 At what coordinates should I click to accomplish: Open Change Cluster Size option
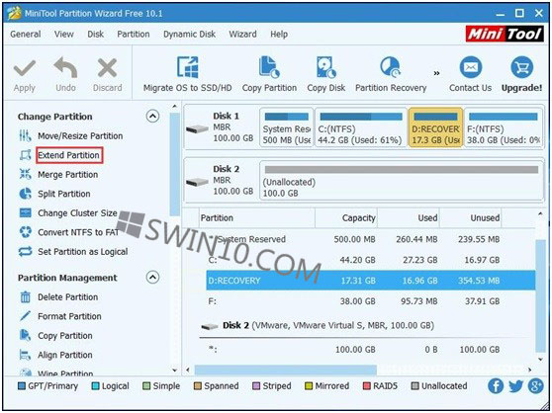pos(77,213)
